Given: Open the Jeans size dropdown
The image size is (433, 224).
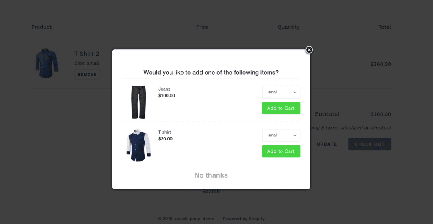Looking at the screenshot, I should [x=281, y=92].
